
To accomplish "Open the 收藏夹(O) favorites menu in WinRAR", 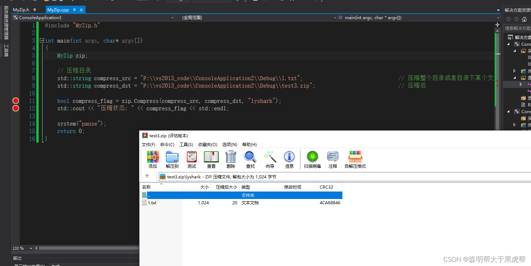I will pos(208,144).
